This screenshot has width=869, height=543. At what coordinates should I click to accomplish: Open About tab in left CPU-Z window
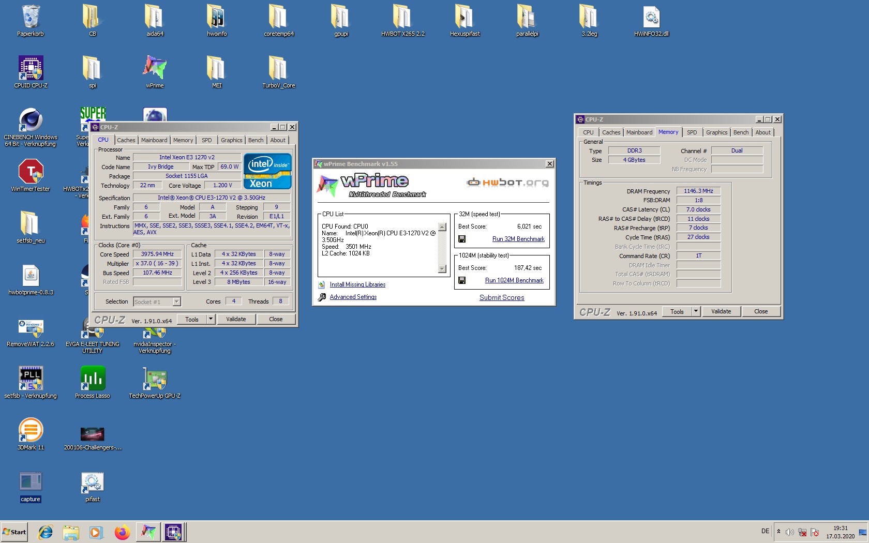(x=278, y=140)
